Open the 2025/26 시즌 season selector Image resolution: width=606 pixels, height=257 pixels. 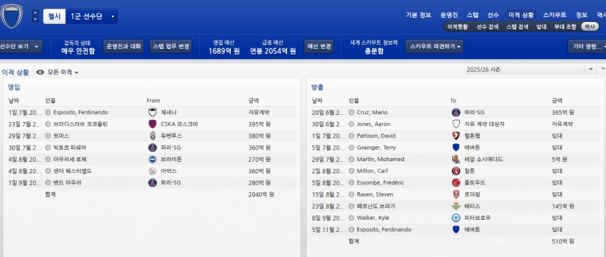click(524, 70)
